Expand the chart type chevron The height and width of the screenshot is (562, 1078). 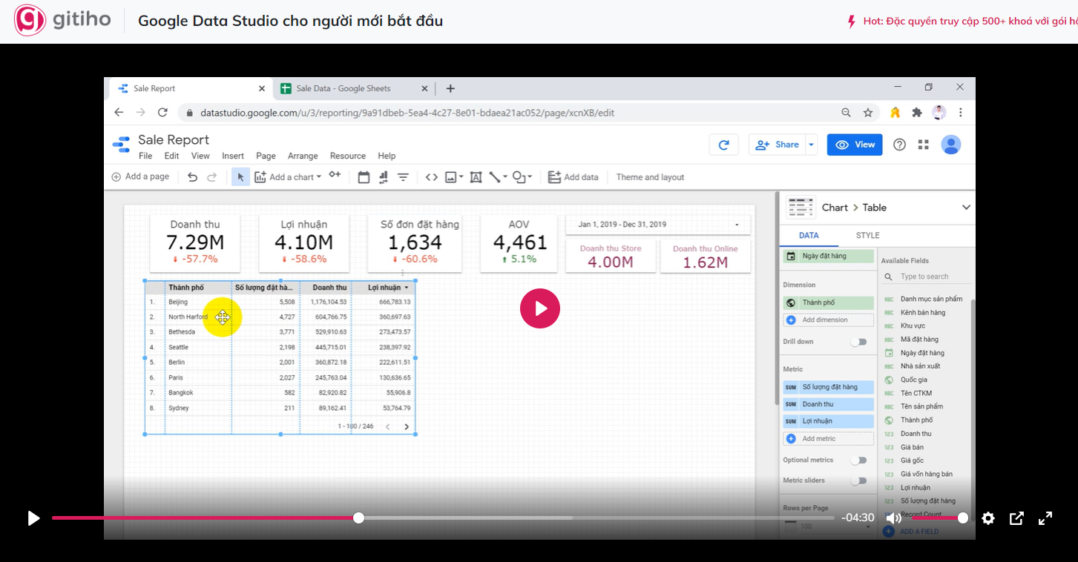click(x=966, y=208)
